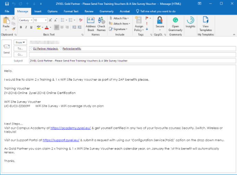Open highlight color dropdown arrow

[43, 27]
